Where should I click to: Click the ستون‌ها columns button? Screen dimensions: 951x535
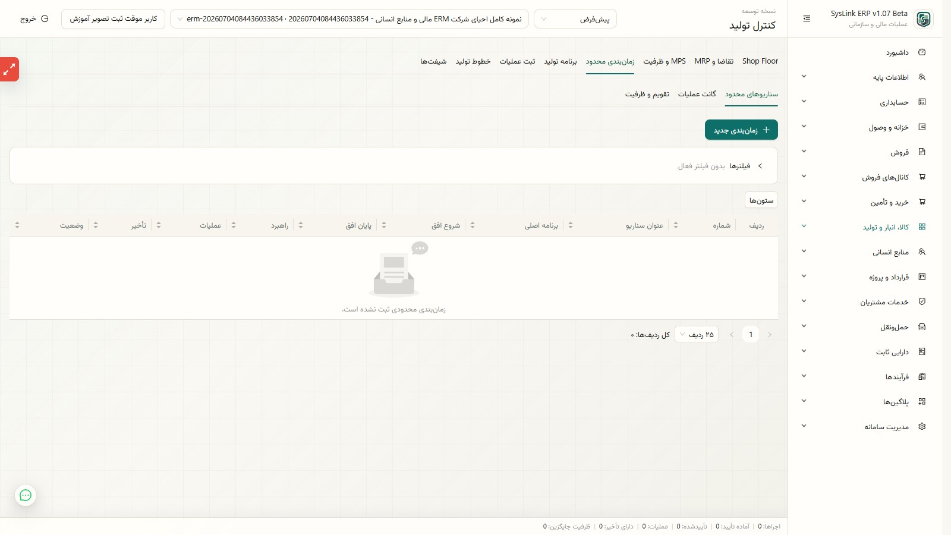point(761,200)
